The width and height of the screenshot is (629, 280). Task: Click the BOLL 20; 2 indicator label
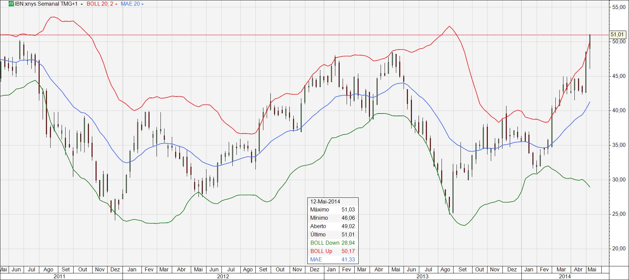100,4
